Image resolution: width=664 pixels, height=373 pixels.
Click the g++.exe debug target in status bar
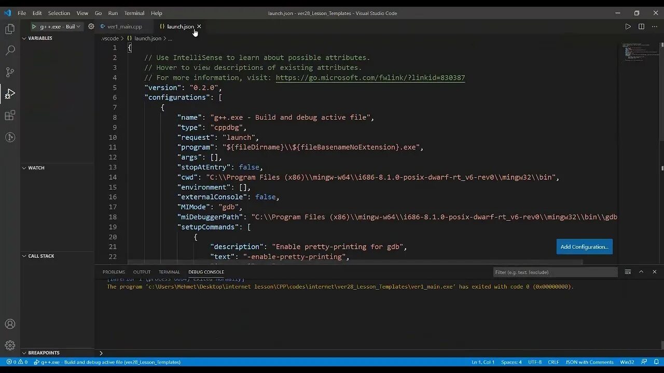coord(107,362)
